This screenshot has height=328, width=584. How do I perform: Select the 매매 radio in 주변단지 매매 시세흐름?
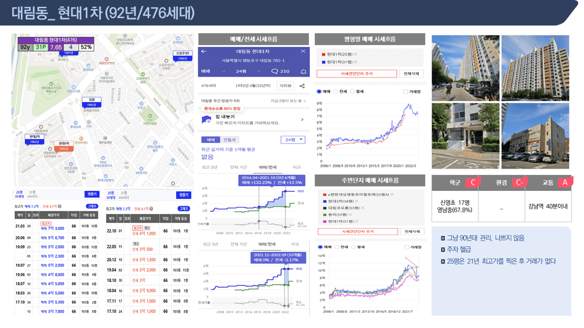(x=319, y=247)
